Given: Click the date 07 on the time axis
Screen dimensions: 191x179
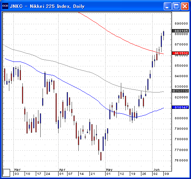Looking at the screenshot, I should tap(71, 174).
